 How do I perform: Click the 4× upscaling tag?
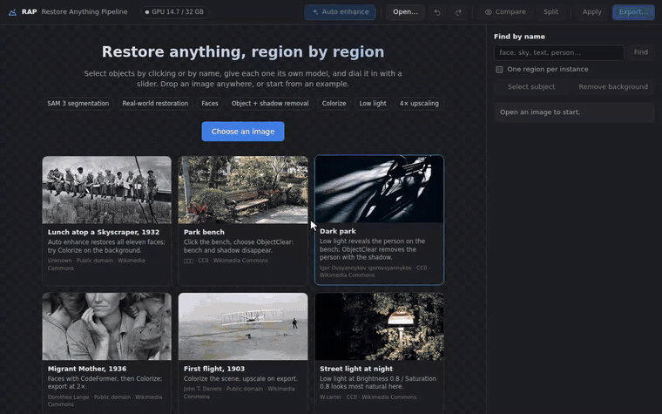(x=419, y=104)
